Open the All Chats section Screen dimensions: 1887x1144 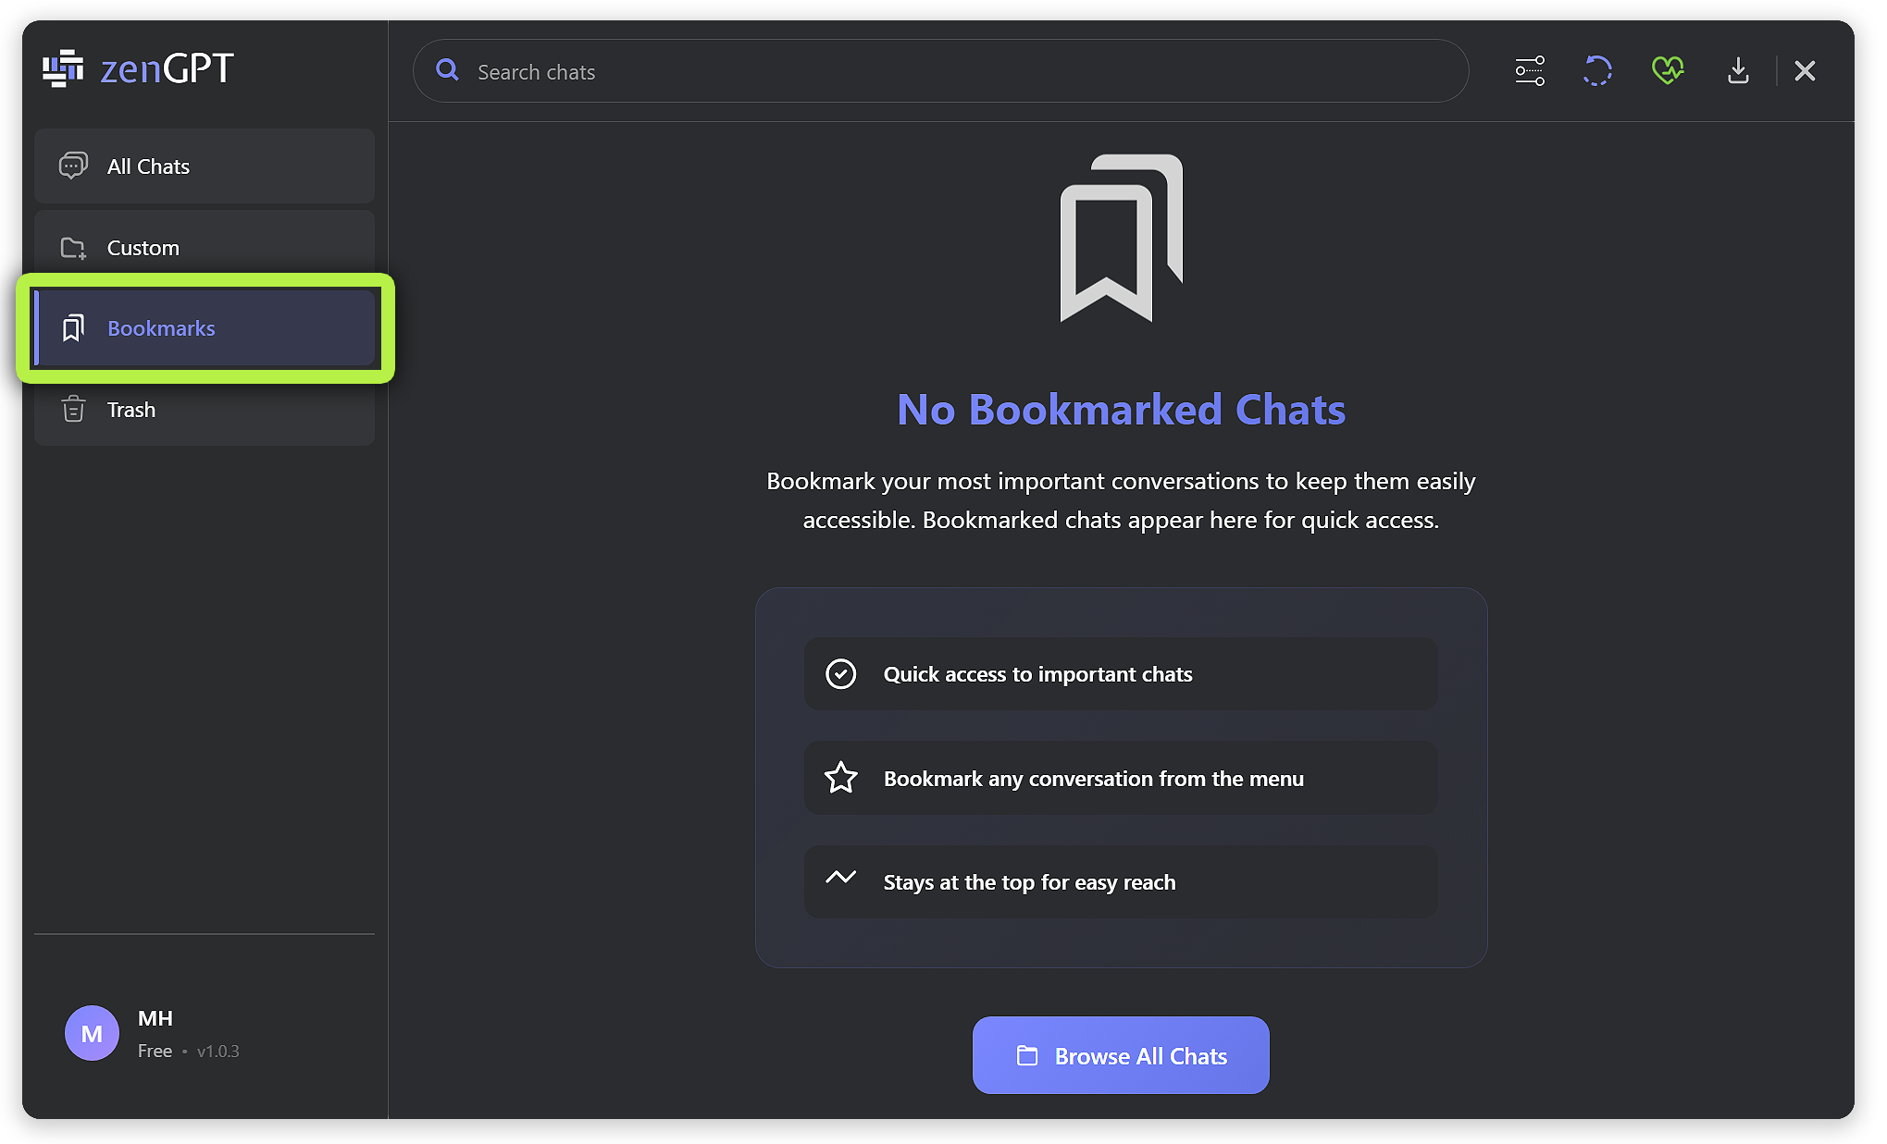(205, 166)
